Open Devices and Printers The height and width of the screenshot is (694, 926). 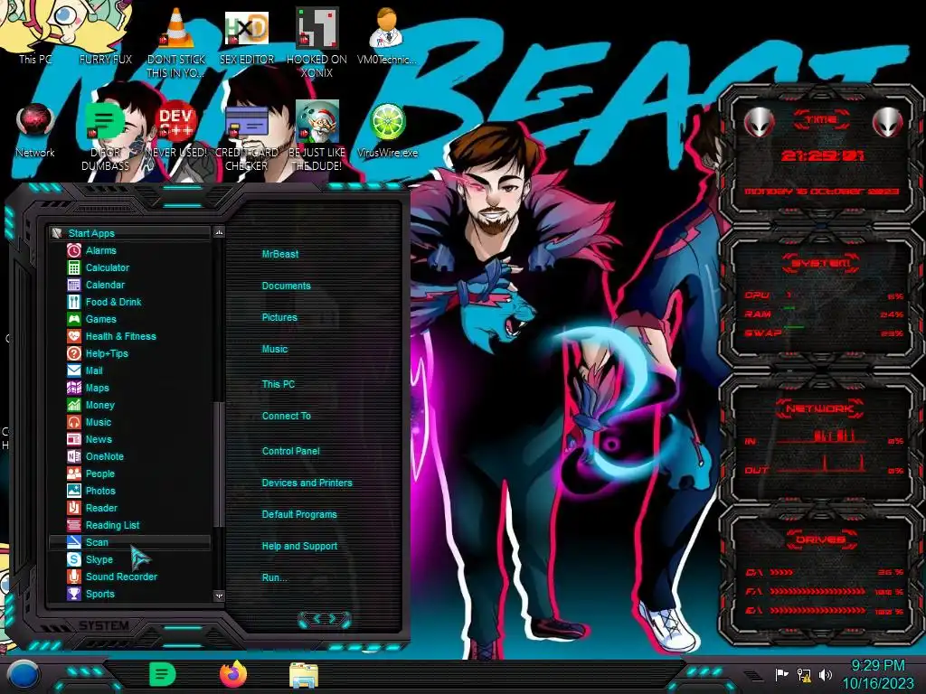pyautogui.click(x=307, y=483)
